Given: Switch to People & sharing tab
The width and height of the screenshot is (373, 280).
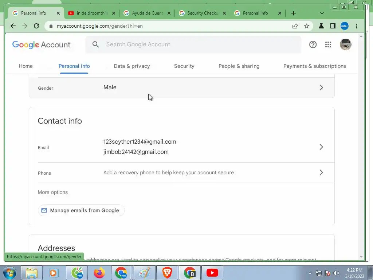Looking at the screenshot, I should coord(239,66).
